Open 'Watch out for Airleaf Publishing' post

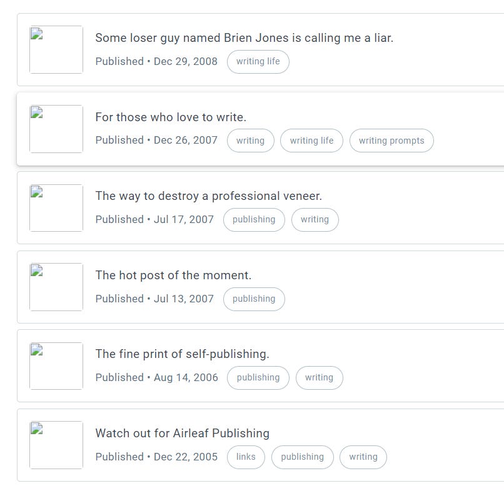pyautogui.click(x=182, y=433)
